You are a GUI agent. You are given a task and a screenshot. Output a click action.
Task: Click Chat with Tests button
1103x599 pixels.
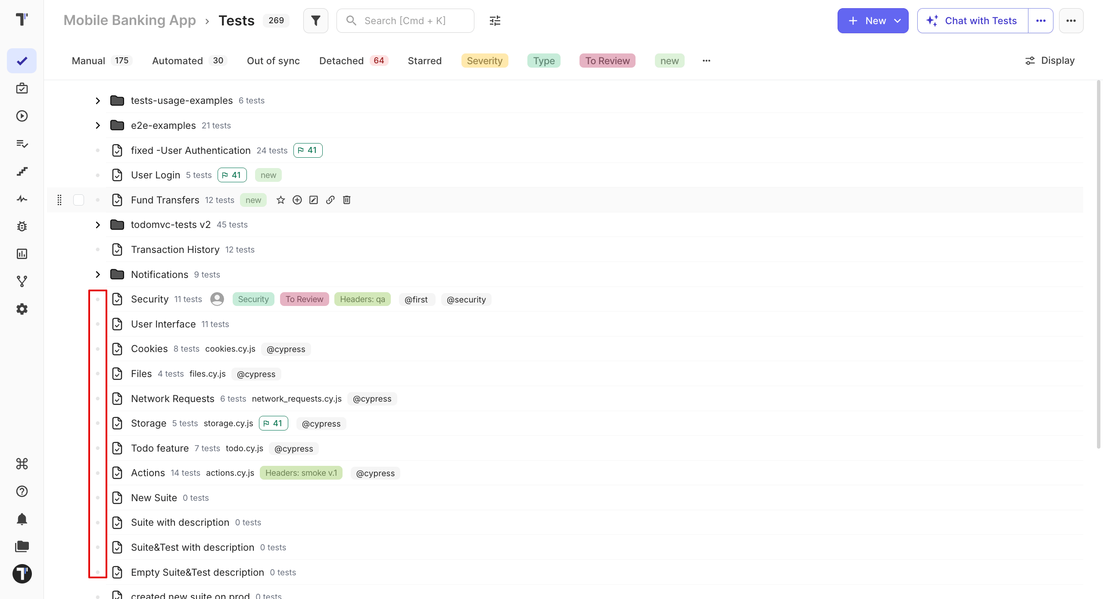(973, 21)
